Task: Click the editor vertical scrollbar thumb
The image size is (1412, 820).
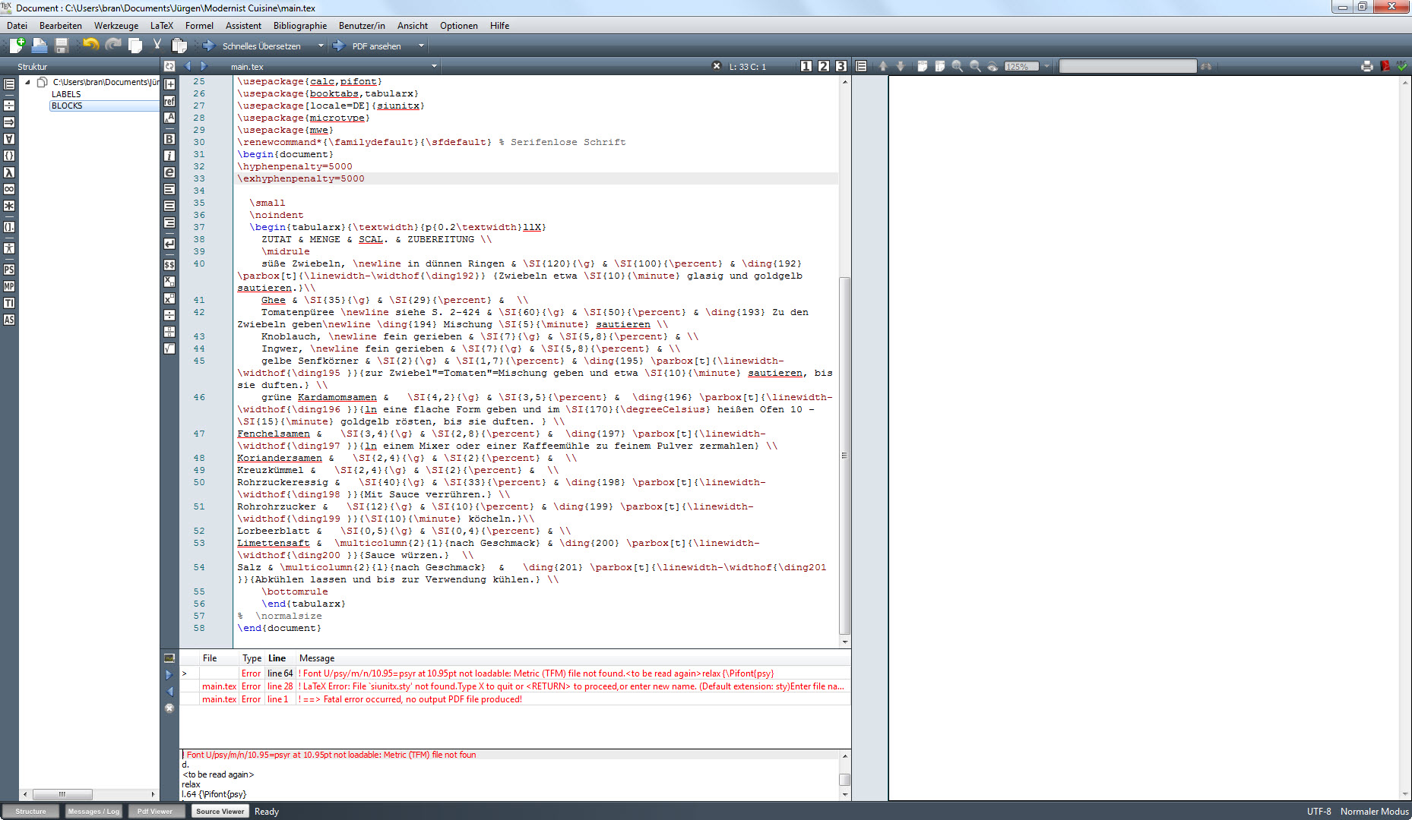Action: coord(844,456)
